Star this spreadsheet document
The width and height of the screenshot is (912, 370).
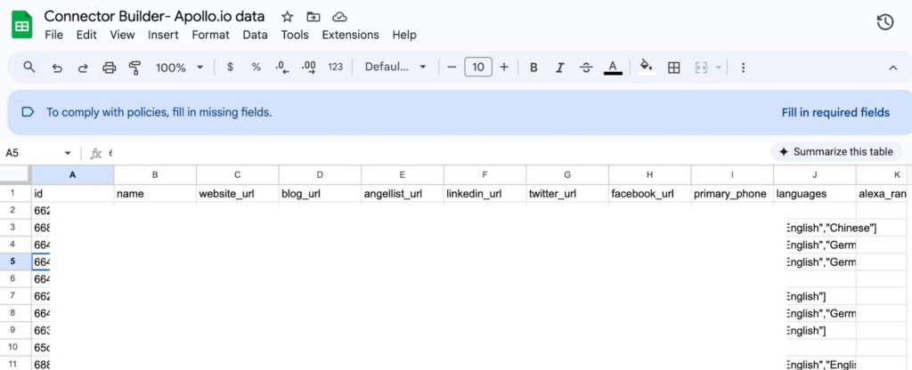pos(287,17)
